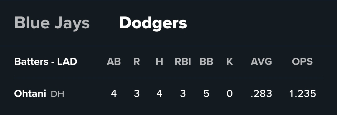Click the Batters - LAD header
Screen dimensions: 337x115
click(x=46, y=62)
